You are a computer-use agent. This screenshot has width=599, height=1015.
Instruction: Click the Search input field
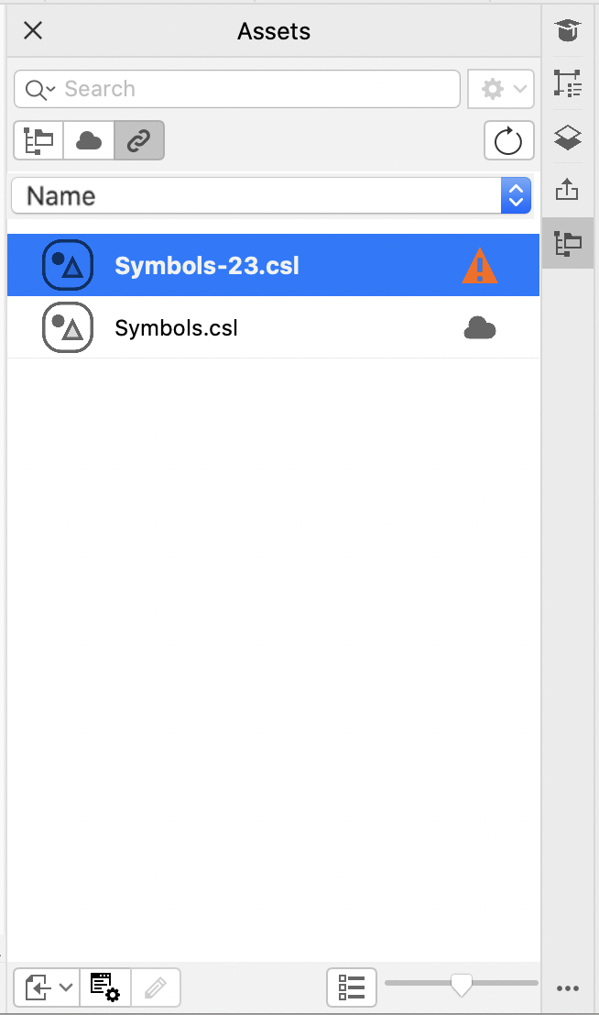[x=256, y=89]
